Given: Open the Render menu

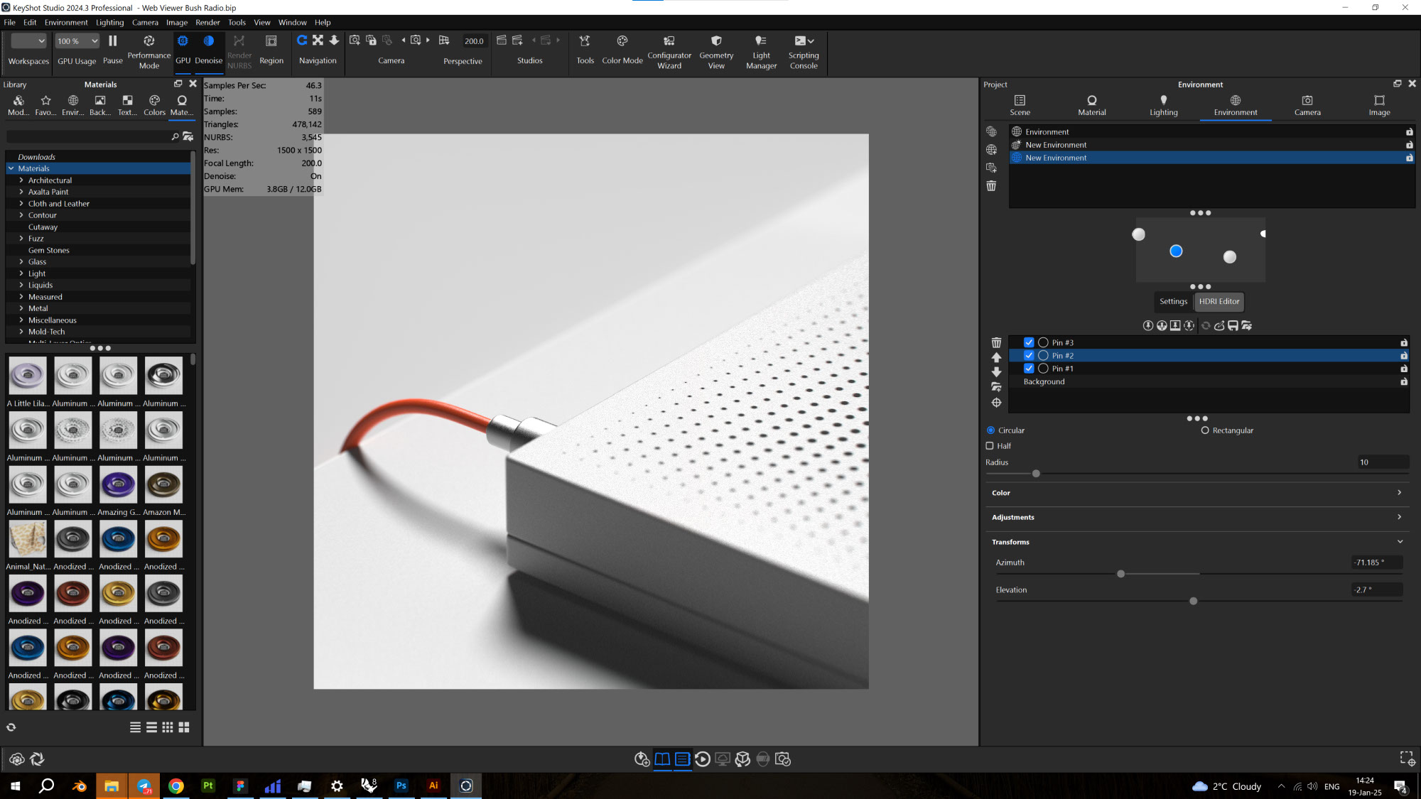Looking at the screenshot, I should 207,22.
